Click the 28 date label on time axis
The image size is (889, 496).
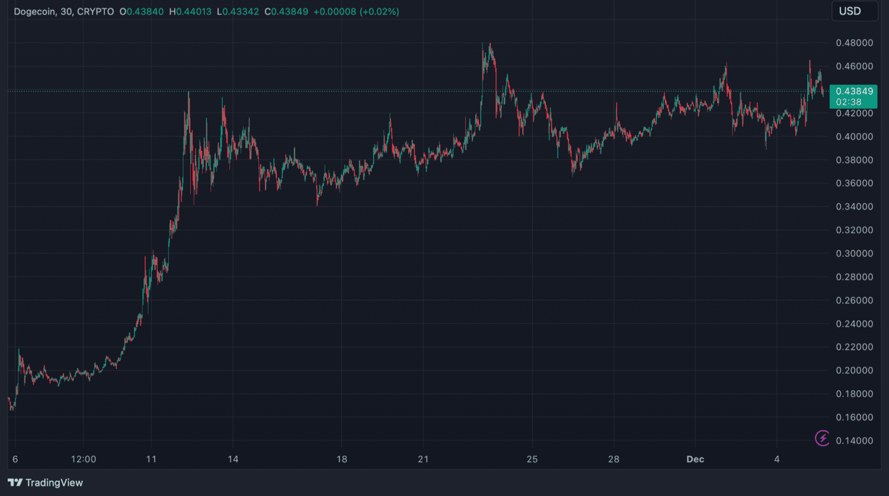point(613,459)
